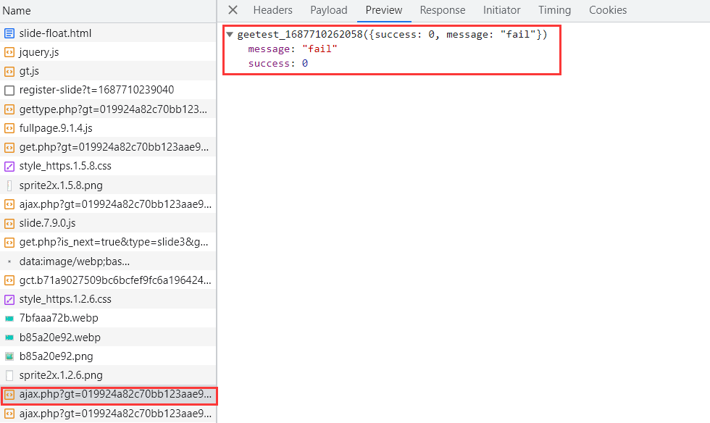Click the 7bfaaa72b.webp image icon
710x423 pixels.
click(x=9, y=318)
